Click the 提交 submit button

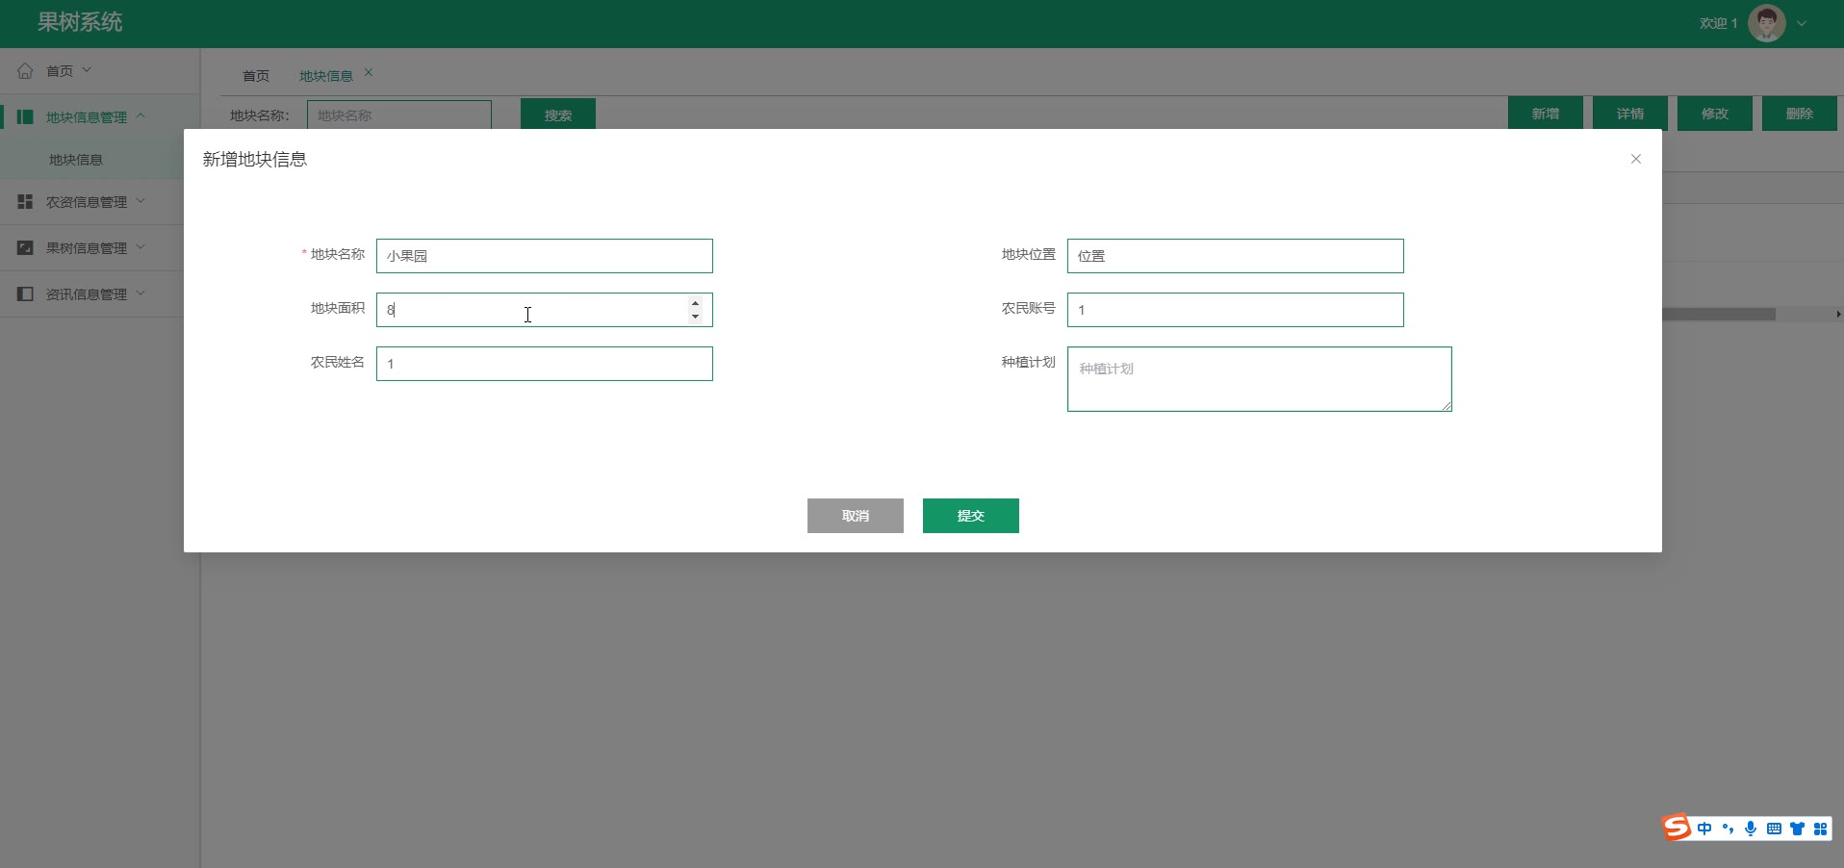click(970, 516)
